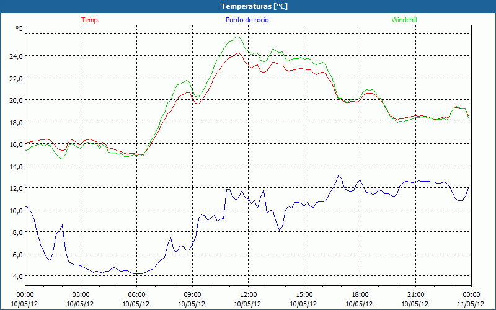The image size is (496, 310).
Task: Click the "24,0" y-axis value
Action: (16, 56)
